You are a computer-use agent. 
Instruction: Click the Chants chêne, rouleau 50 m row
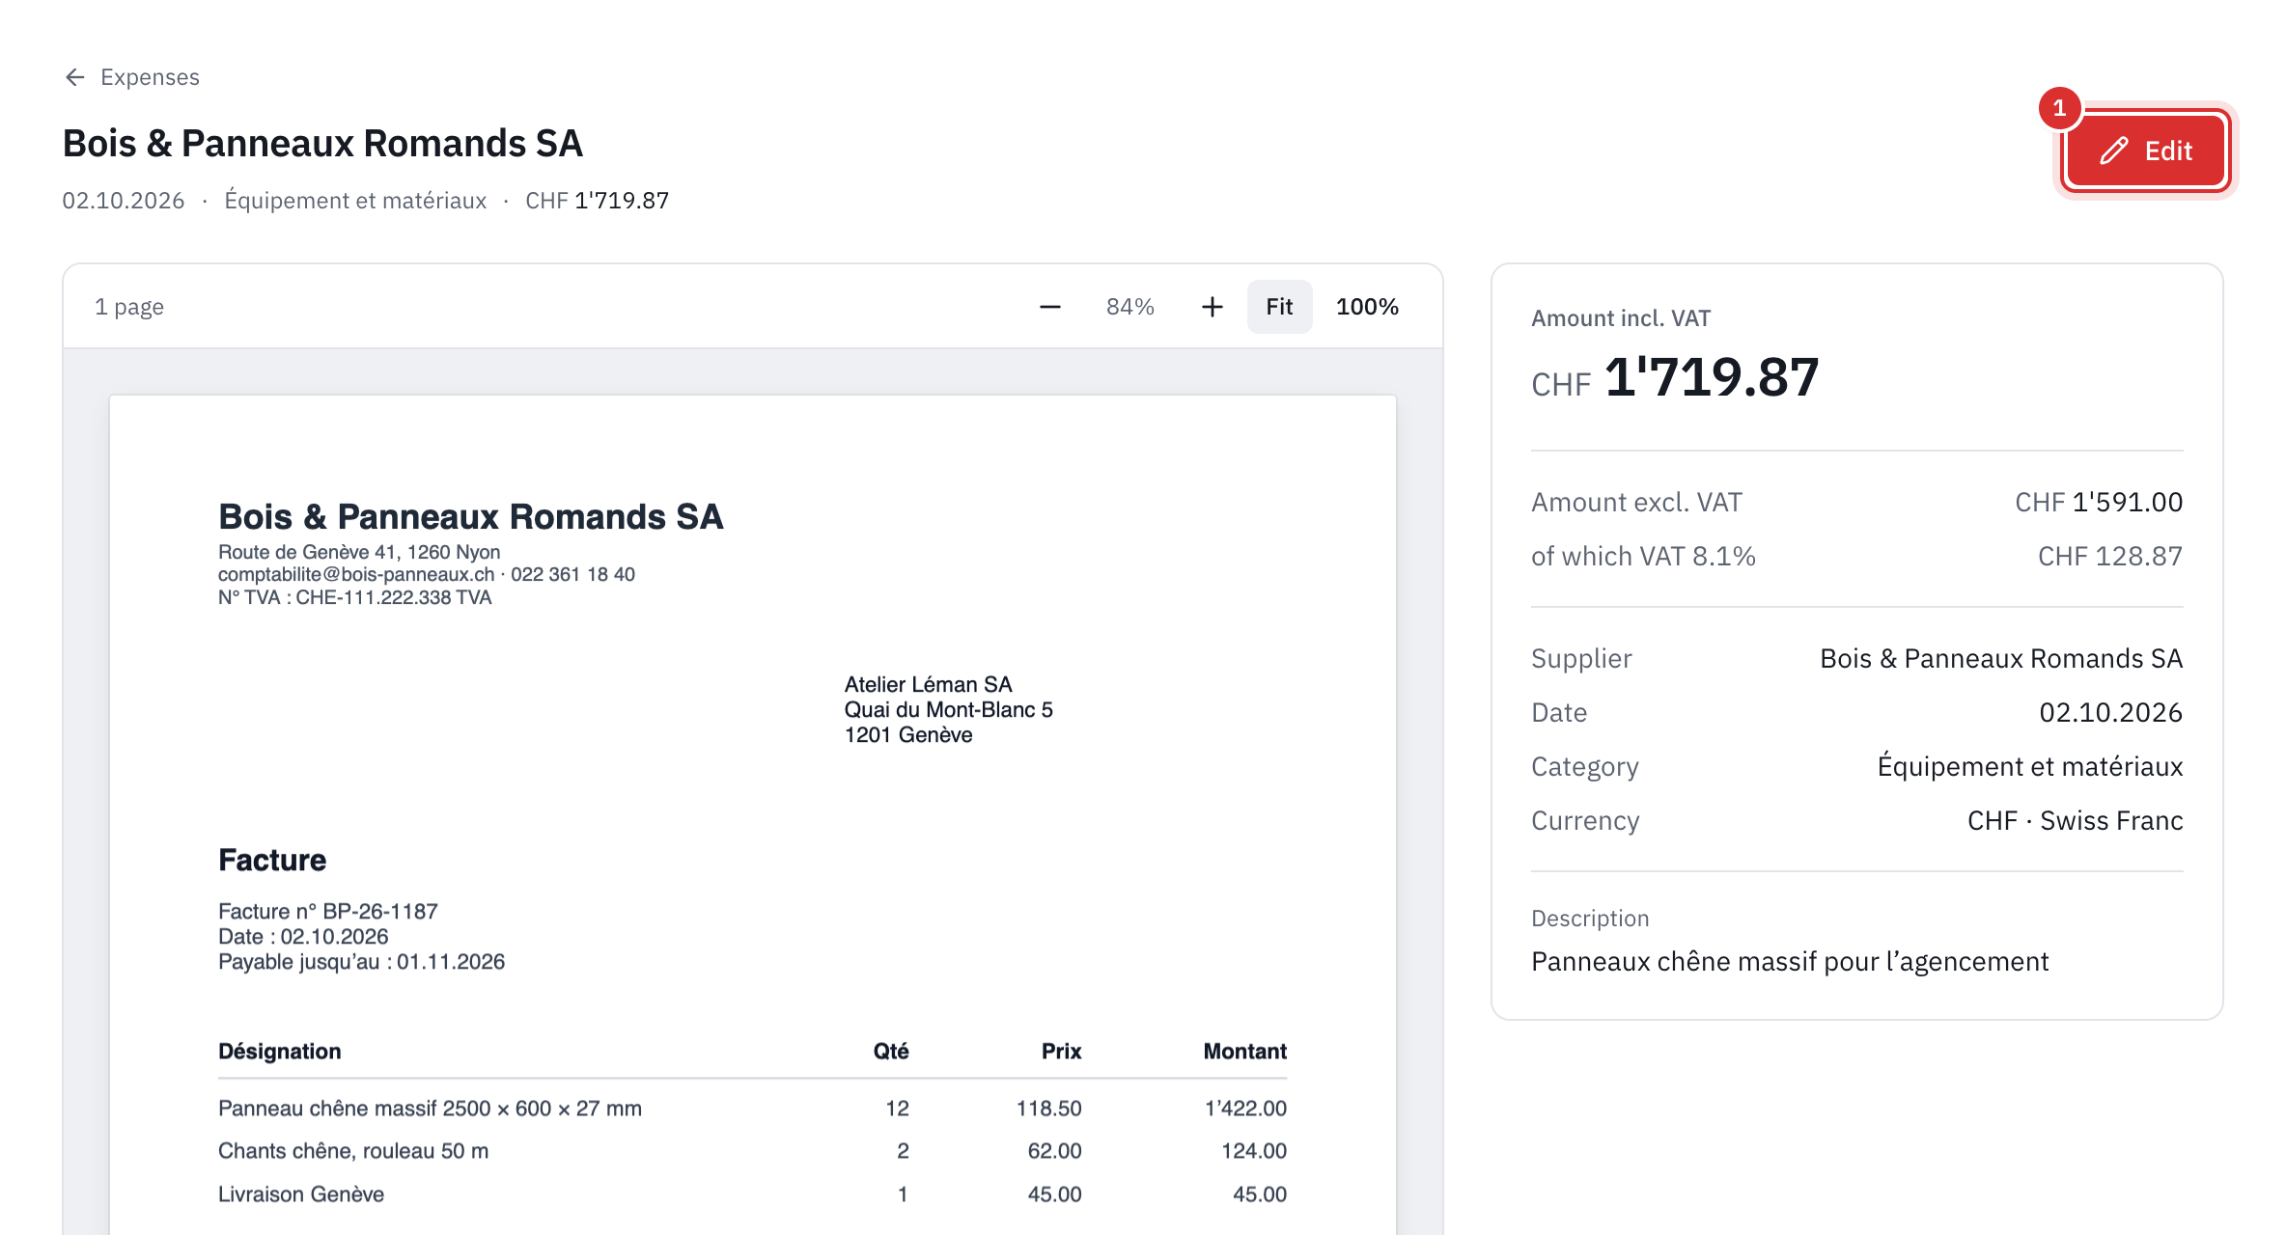tap(752, 1151)
